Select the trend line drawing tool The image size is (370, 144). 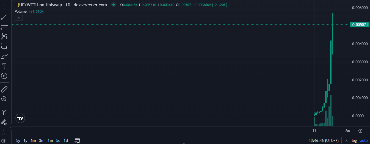[x=4, y=17]
